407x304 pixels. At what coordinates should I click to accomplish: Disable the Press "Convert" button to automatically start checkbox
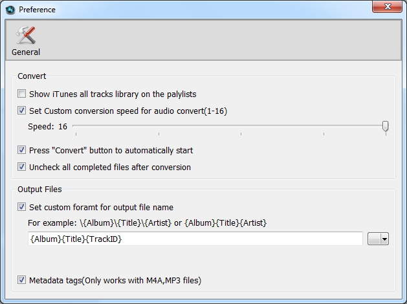point(21,150)
